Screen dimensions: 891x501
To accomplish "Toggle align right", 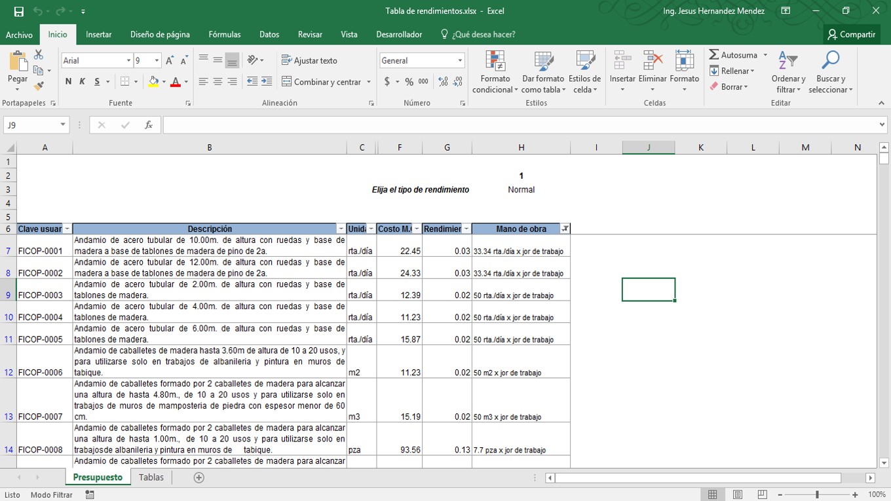I will click(232, 82).
